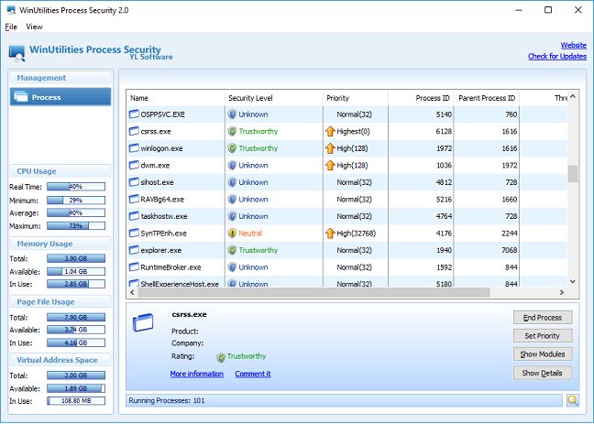Image resolution: width=594 pixels, height=424 pixels.
Task: Click the vertical scrollbar up arrow
Action: pyautogui.click(x=572, y=96)
